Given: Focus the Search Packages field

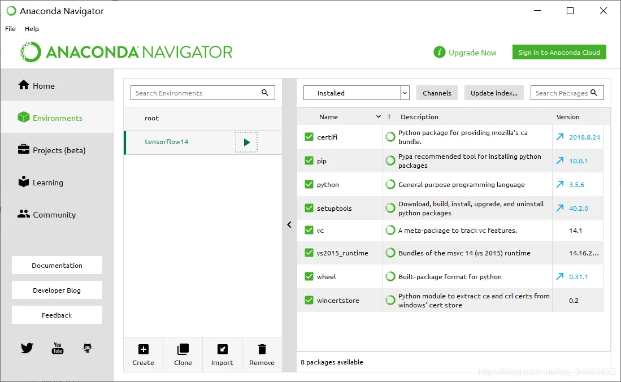Looking at the screenshot, I should tap(567, 93).
